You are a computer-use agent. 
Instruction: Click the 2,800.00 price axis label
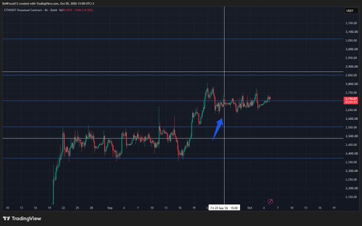tap(351, 84)
